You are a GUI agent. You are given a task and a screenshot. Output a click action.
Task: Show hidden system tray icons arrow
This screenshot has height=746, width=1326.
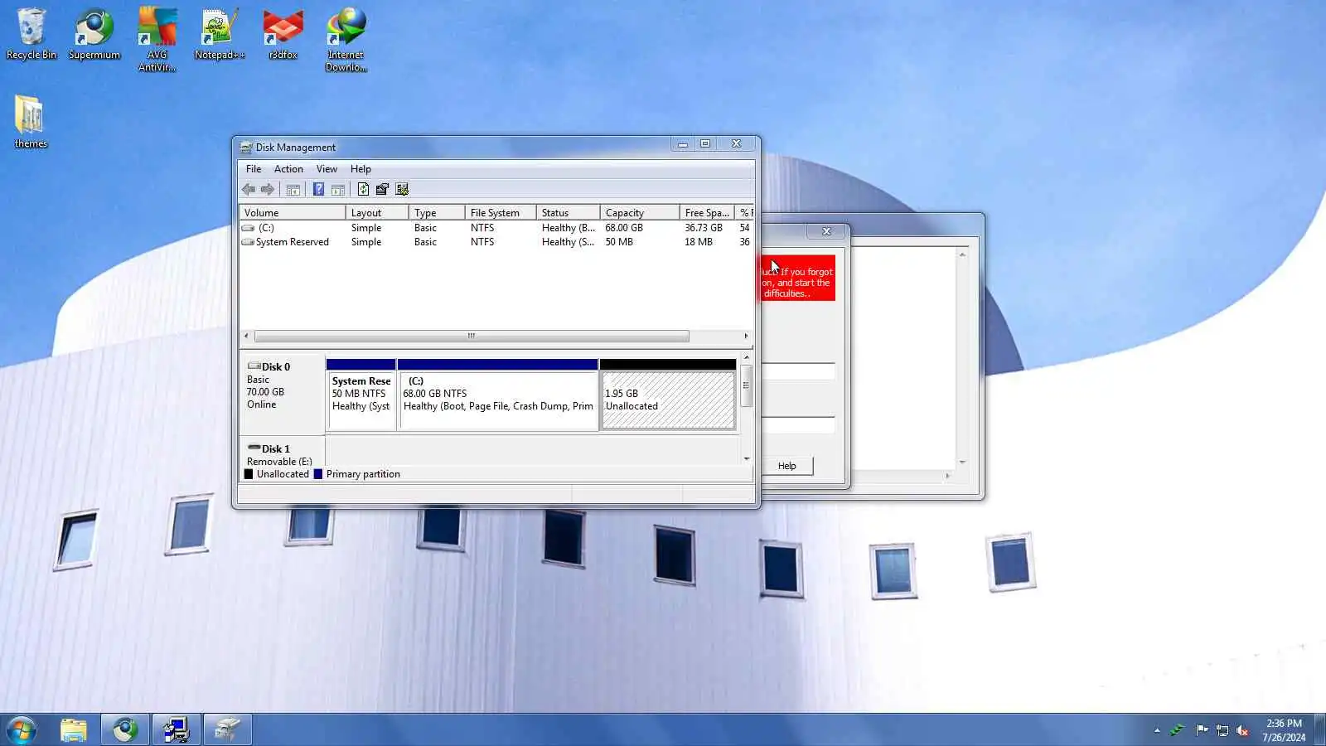click(x=1157, y=730)
